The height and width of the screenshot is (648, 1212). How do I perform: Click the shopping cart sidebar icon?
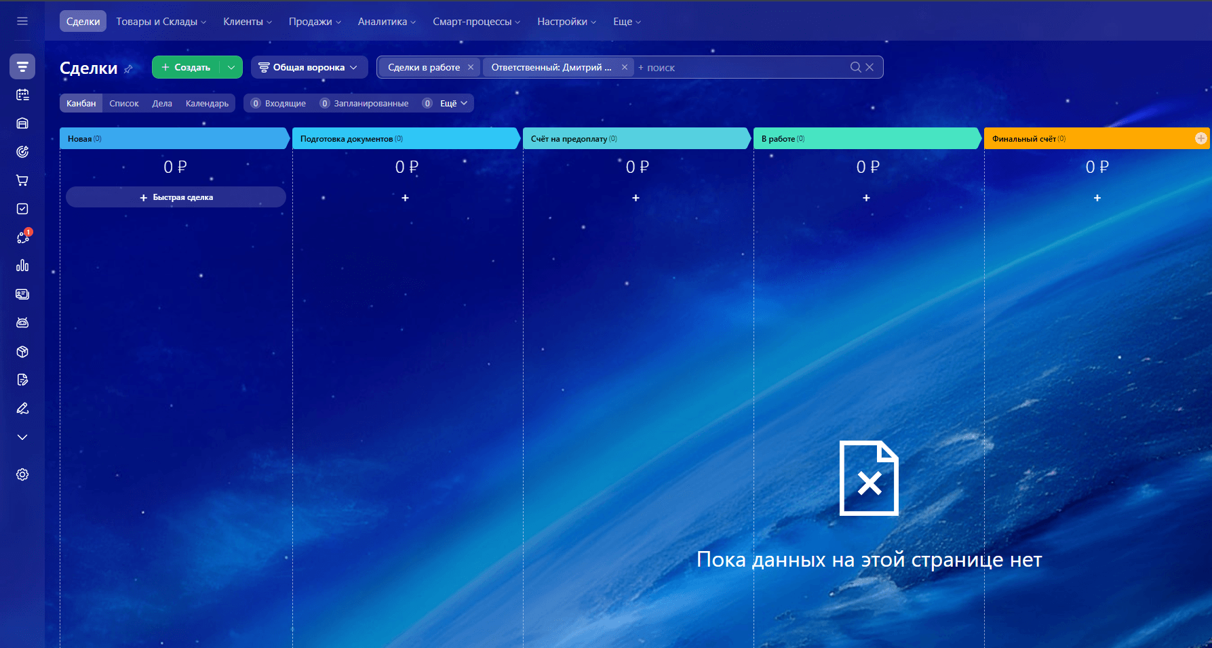22,180
